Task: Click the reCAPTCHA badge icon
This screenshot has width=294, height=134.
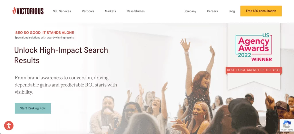Action: point(287,124)
